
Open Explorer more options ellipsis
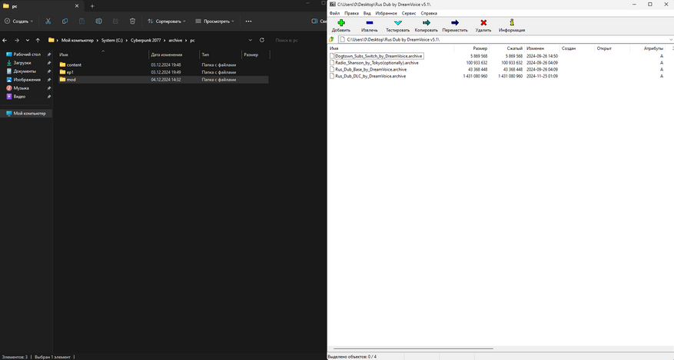pyautogui.click(x=248, y=21)
